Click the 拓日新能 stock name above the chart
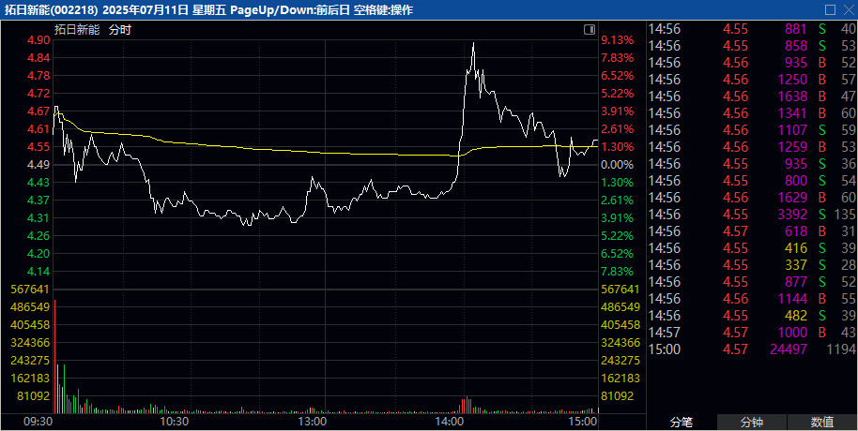Viewport: 858px width, 431px height. tap(77, 29)
